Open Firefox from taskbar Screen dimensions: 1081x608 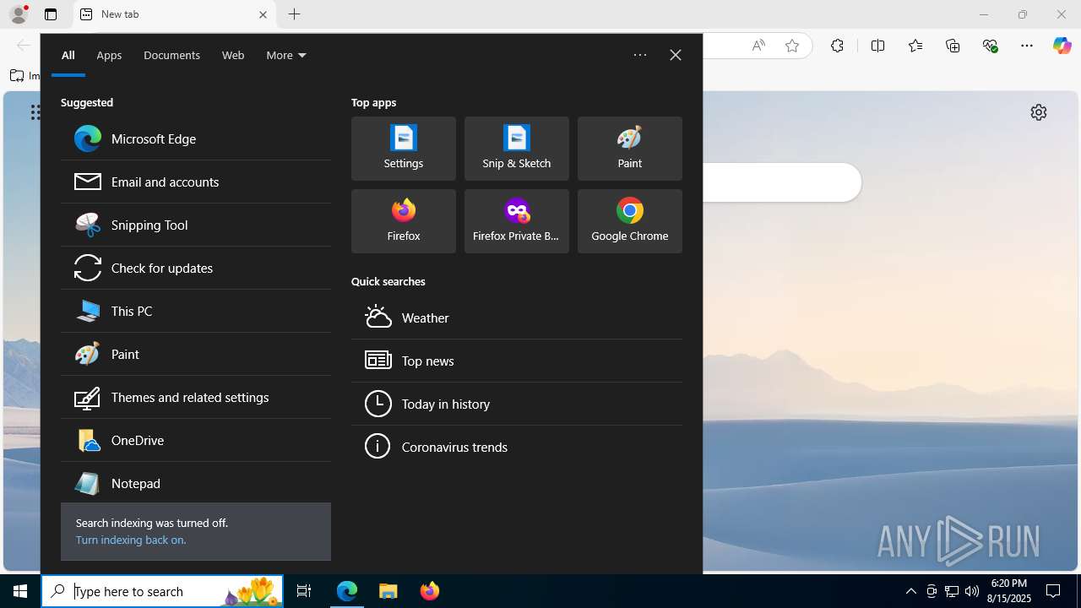[x=430, y=591]
